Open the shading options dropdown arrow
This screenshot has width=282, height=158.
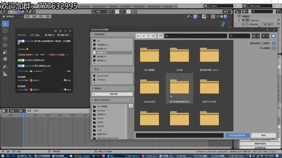coord(229,17)
